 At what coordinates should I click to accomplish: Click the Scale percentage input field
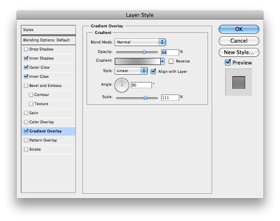[x=170, y=97]
